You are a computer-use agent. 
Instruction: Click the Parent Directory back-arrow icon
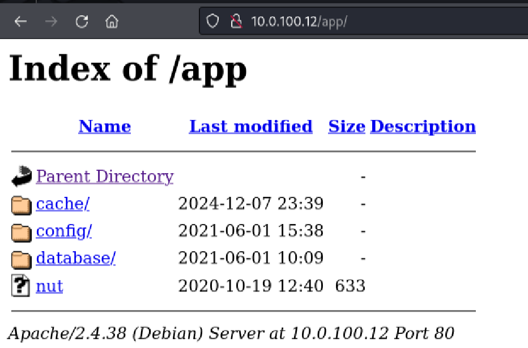pyautogui.click(x=22, y=177)
